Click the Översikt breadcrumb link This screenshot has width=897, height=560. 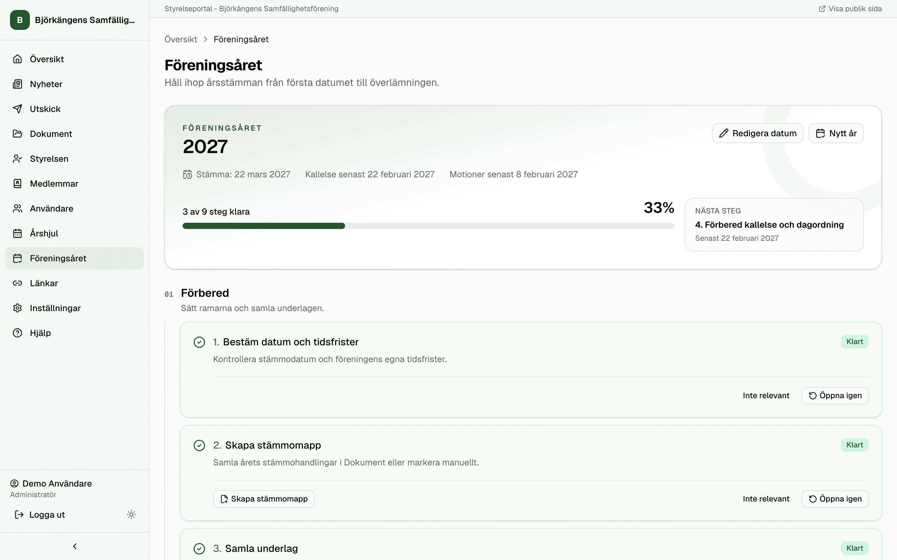(181, 39)
